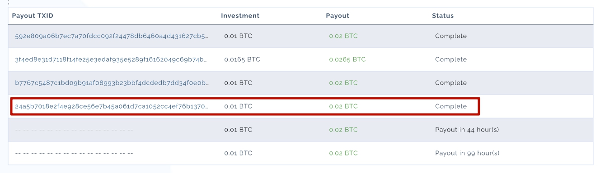The width and height of the screenshot is (600, 173).
Task: Open payout TXID starting with 3f4ed8e31d71
Action: 111,59
